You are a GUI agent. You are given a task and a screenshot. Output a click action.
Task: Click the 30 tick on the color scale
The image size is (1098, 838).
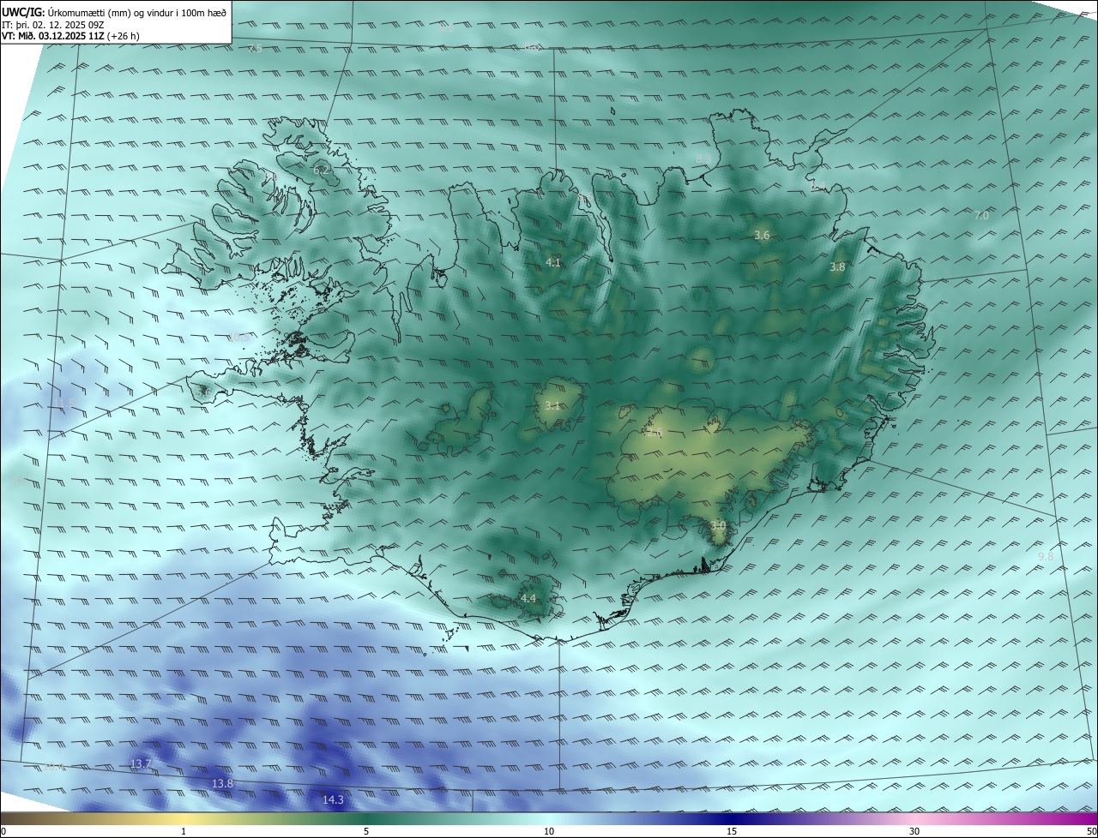coord(914,831)
